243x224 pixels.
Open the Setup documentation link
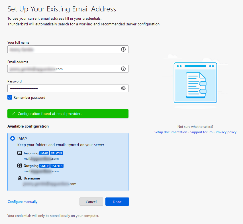pos(171,132)
